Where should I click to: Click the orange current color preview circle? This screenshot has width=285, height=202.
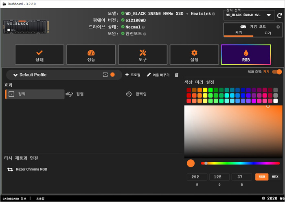[191, 163]
